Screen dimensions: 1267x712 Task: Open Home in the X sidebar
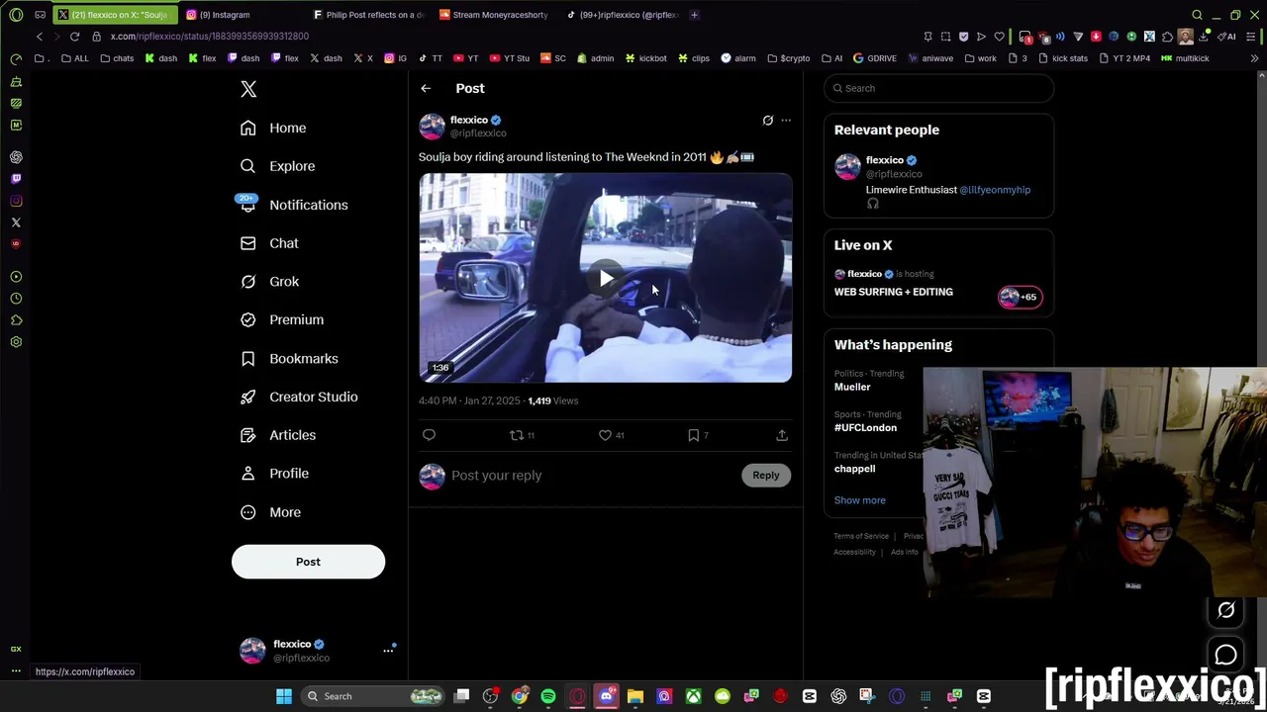(x=274, y=128)
